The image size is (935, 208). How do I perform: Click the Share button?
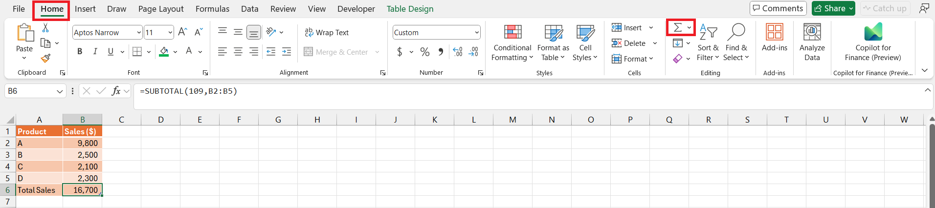coord(830,8)
